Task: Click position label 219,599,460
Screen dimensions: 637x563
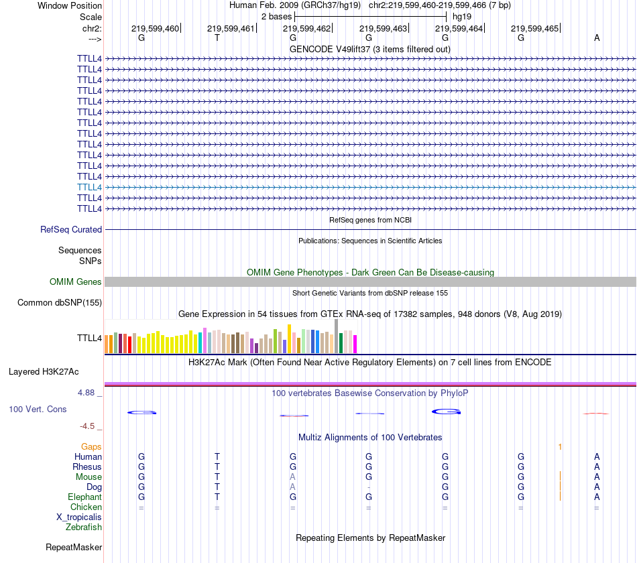Action: pos(155,28)
